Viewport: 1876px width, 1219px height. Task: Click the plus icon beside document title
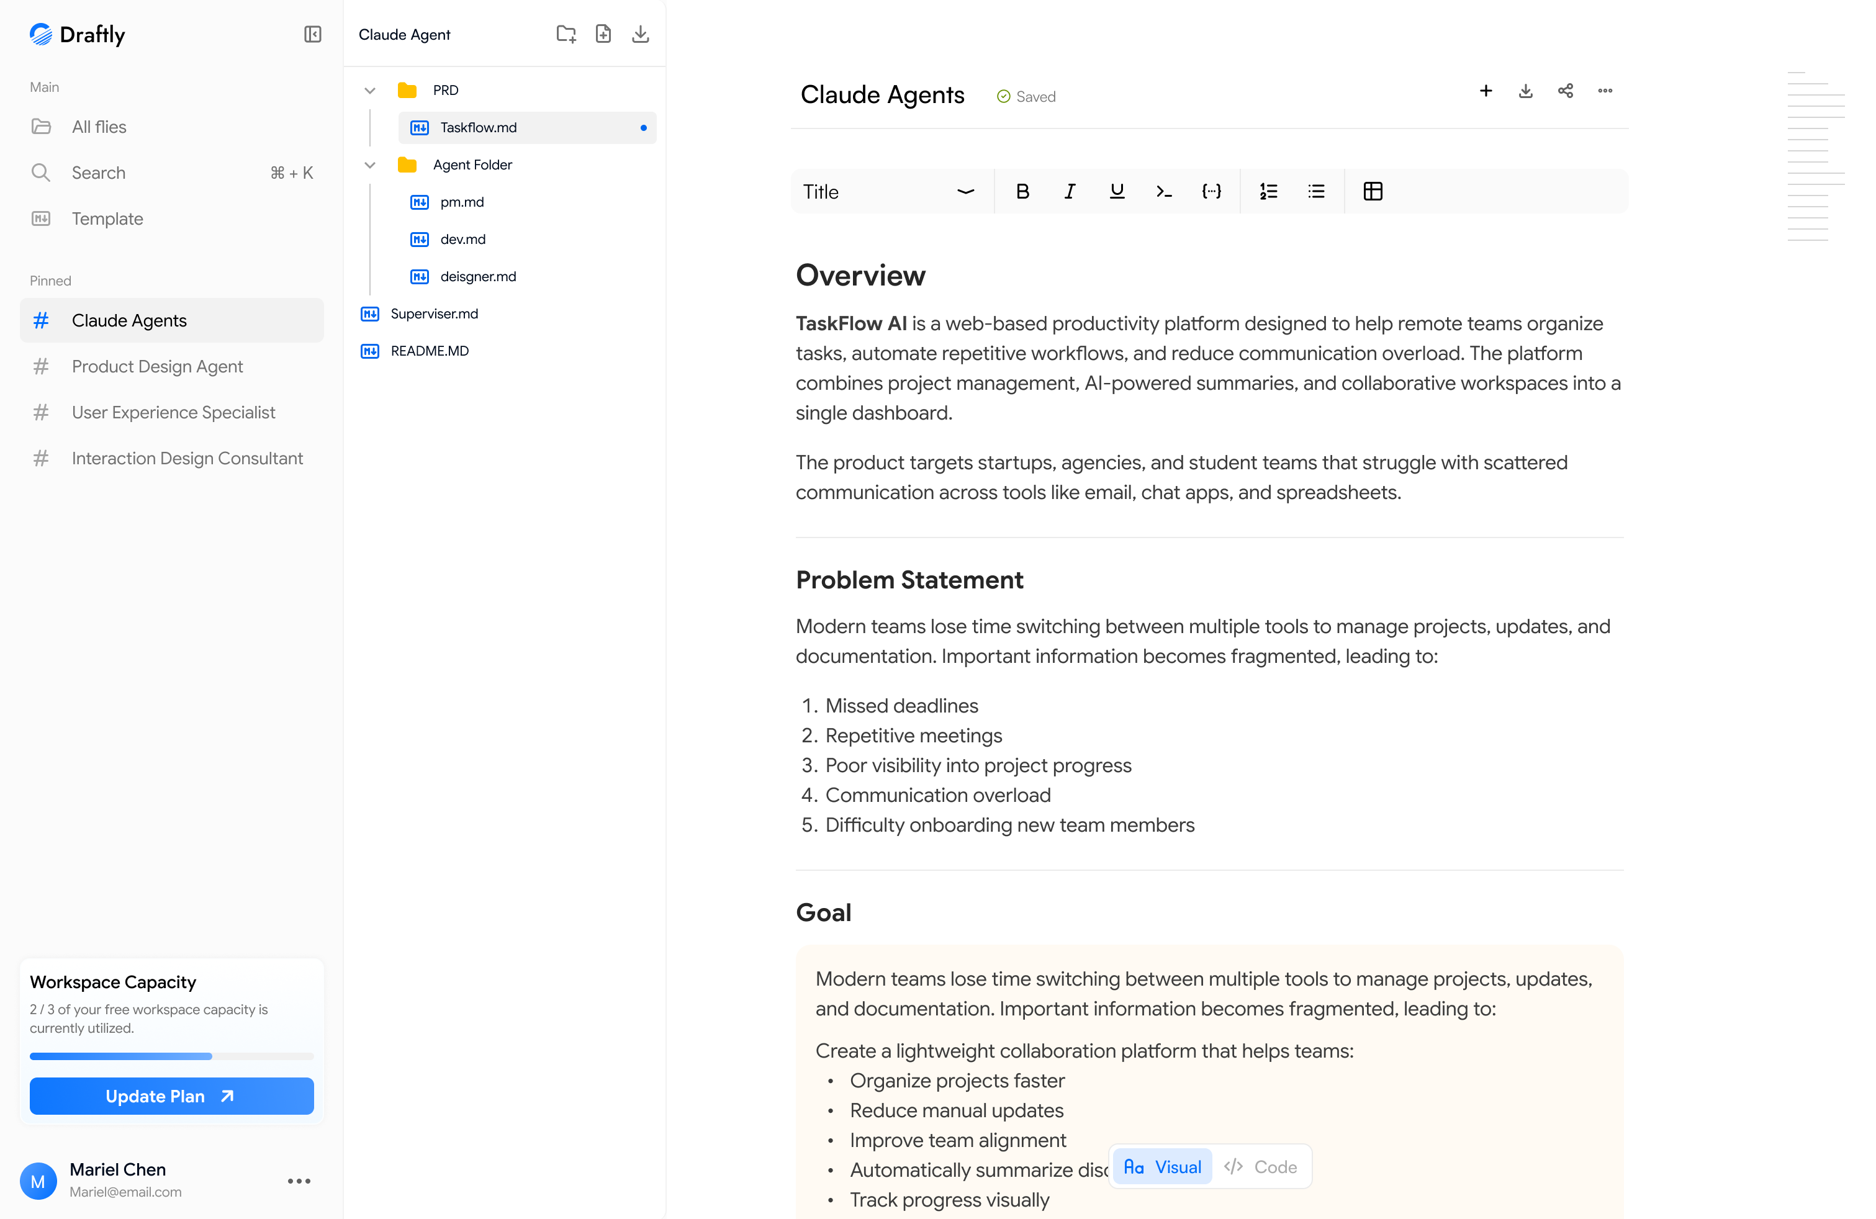(x=1486, y=91)
